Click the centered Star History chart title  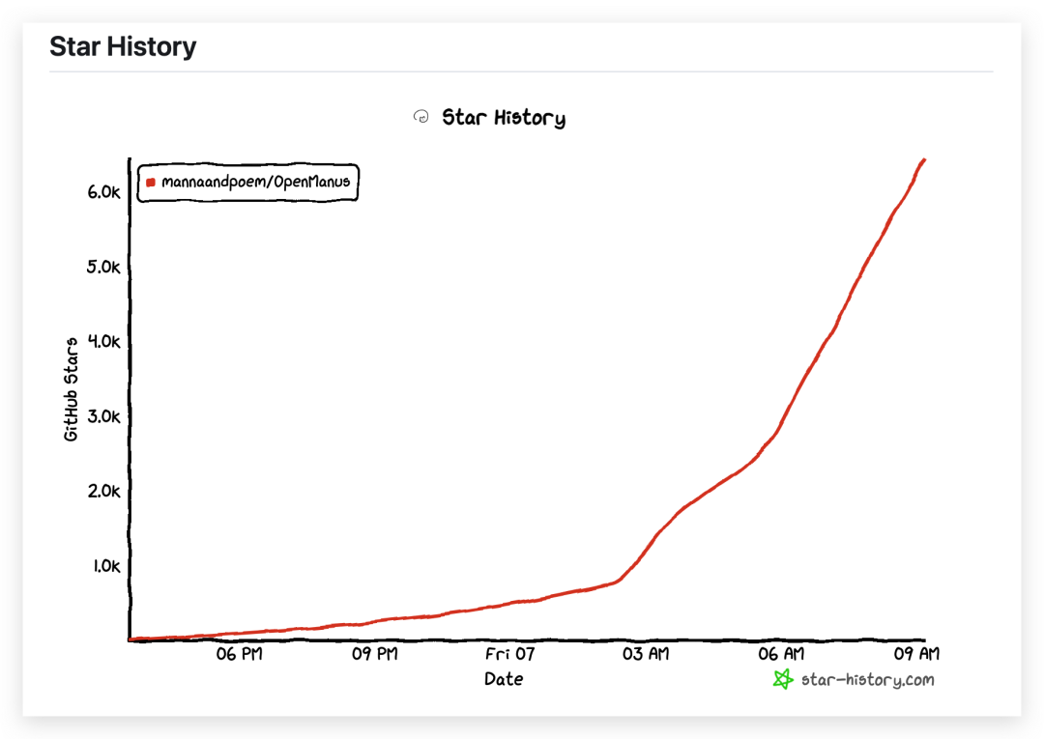(x=503, y=118)
